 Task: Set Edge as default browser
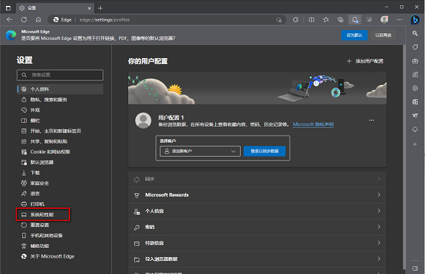[x=354, y=35]
